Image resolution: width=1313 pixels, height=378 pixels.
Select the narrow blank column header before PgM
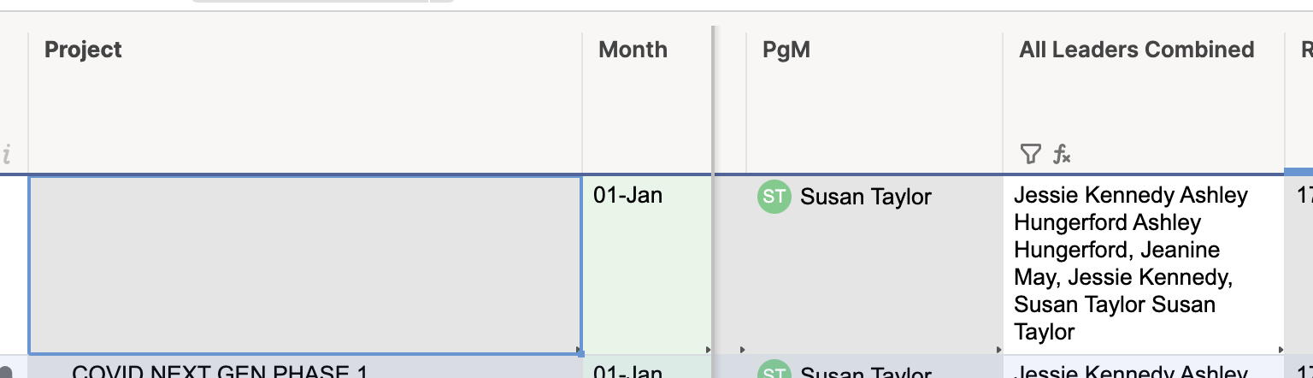731,103
